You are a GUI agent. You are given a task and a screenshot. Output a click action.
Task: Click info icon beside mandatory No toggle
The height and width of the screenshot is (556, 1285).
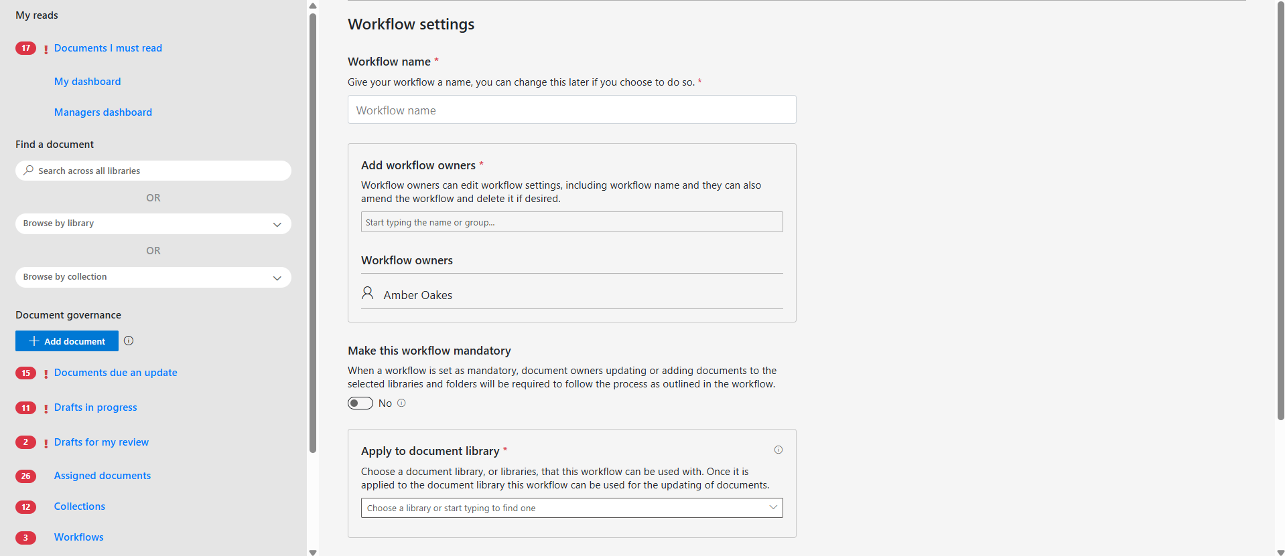coord(401,403)
